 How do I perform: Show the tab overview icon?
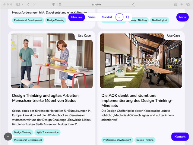(188, 5)
